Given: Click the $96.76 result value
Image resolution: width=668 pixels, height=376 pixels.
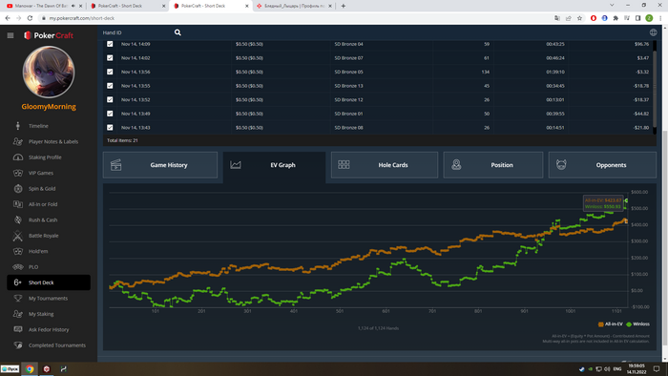Looking at the screenshot, I should 641,44.
